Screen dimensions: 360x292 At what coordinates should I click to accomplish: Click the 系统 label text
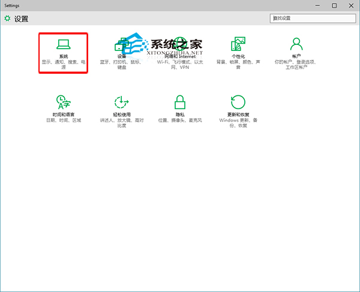64,56
